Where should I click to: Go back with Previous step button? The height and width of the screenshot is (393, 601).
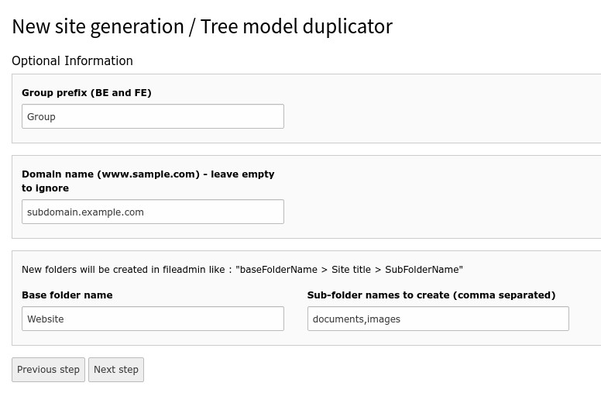[49, 370]
